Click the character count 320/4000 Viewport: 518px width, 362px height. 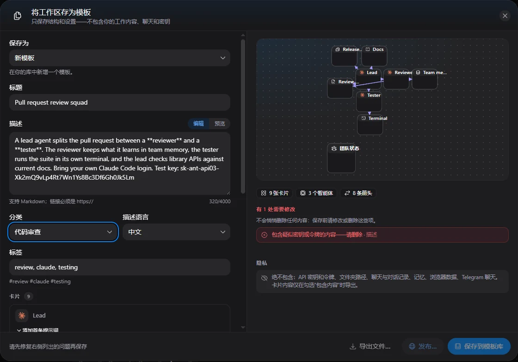pos(220,201)
